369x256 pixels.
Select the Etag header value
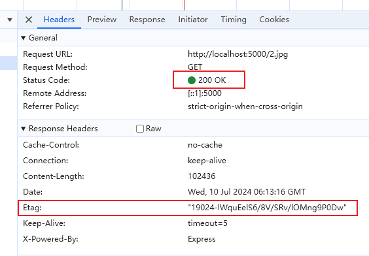coord(267,208)
